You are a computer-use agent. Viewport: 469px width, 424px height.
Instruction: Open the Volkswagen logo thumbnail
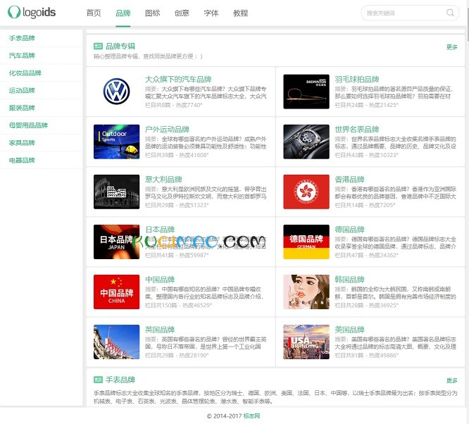pyautogui.click(x=116, y=92)
